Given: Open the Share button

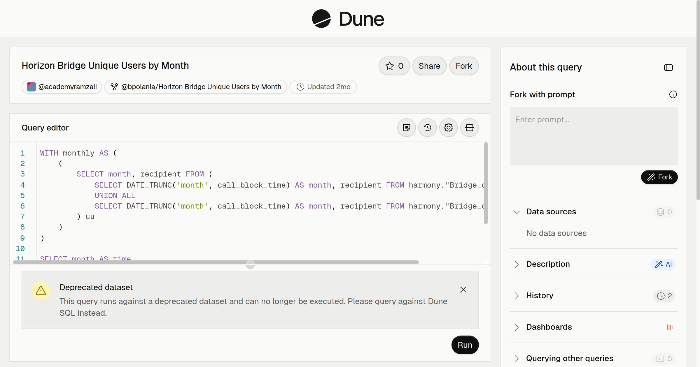Looking at the screenshot, I should (429, 66).
